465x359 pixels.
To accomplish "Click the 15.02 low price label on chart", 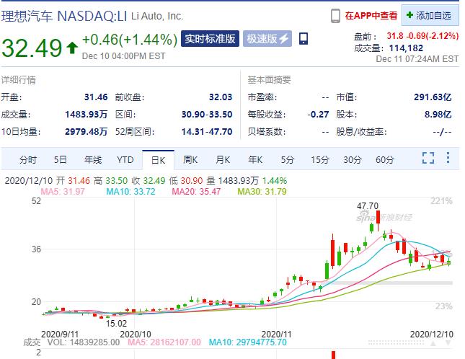I will [116, 324].
